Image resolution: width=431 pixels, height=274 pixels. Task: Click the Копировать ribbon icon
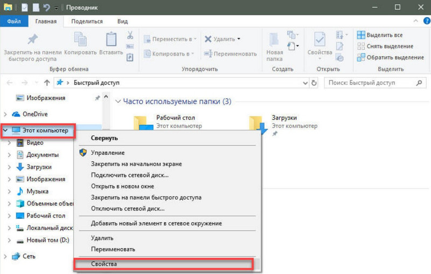click(80, 39)
